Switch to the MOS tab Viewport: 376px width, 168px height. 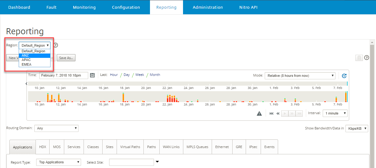tap(57, 147)
